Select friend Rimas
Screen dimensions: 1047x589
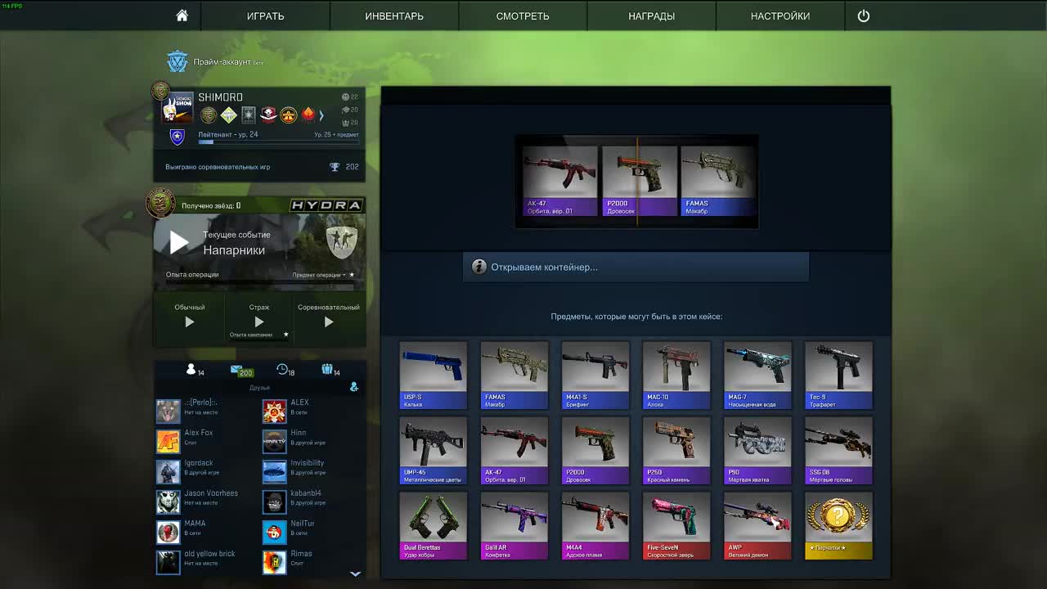[x=312, y=562]
